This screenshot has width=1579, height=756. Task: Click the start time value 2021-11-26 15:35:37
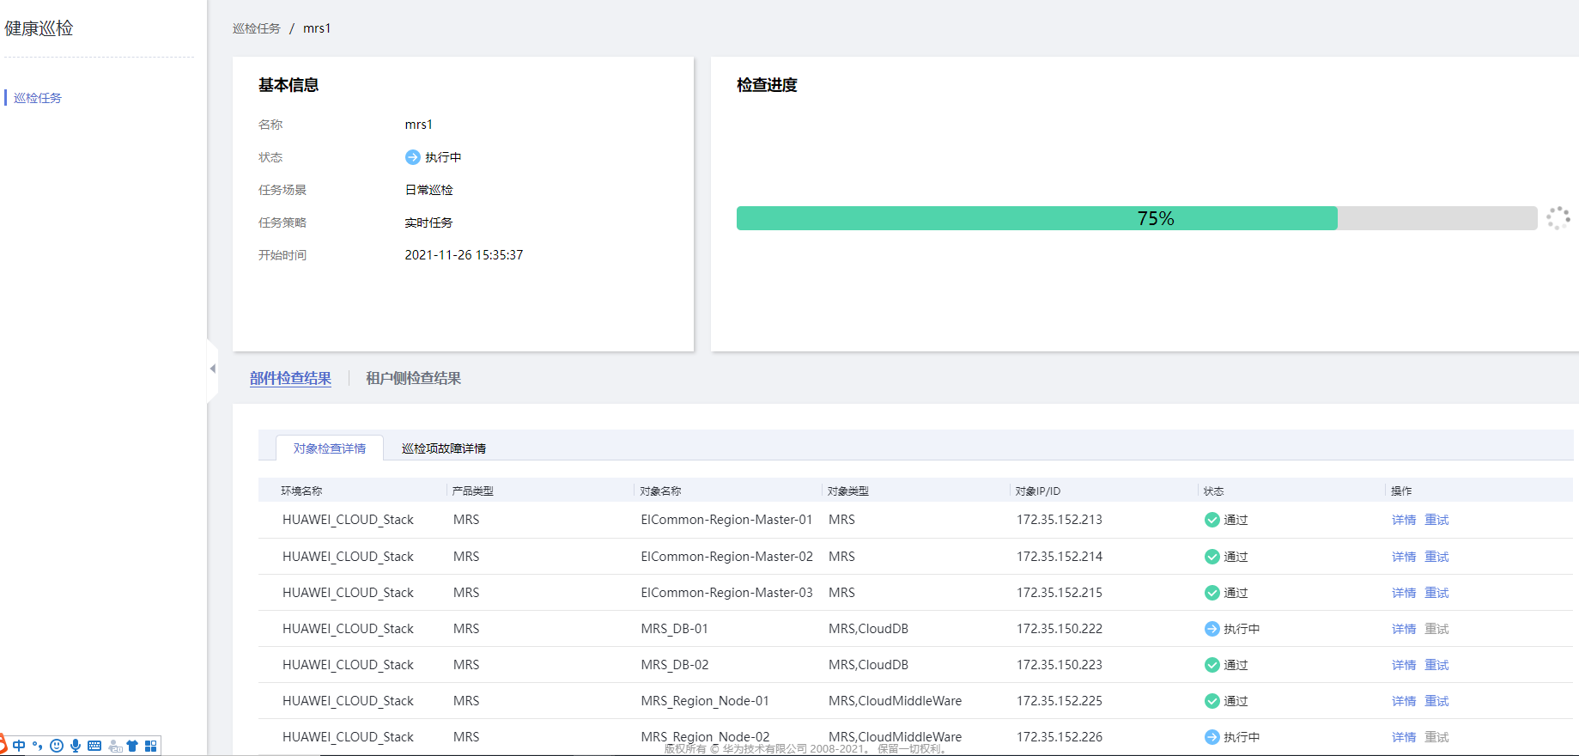pos(464,255)
